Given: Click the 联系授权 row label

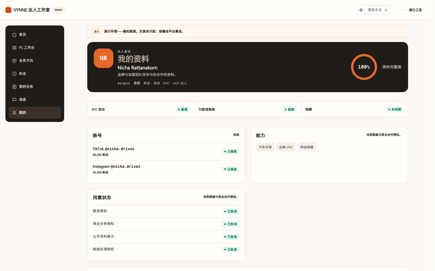Looking at the screenshot, I should click(100, 211).
